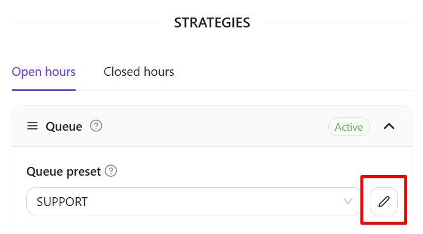Image resolution: width=423 pixels, height=234 pixels.
Task: Open the Queue preset combo box
Action: [193, 202]
